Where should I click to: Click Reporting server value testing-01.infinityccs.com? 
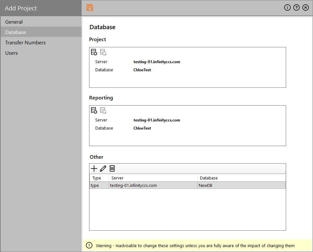click(x=157, y=120)
